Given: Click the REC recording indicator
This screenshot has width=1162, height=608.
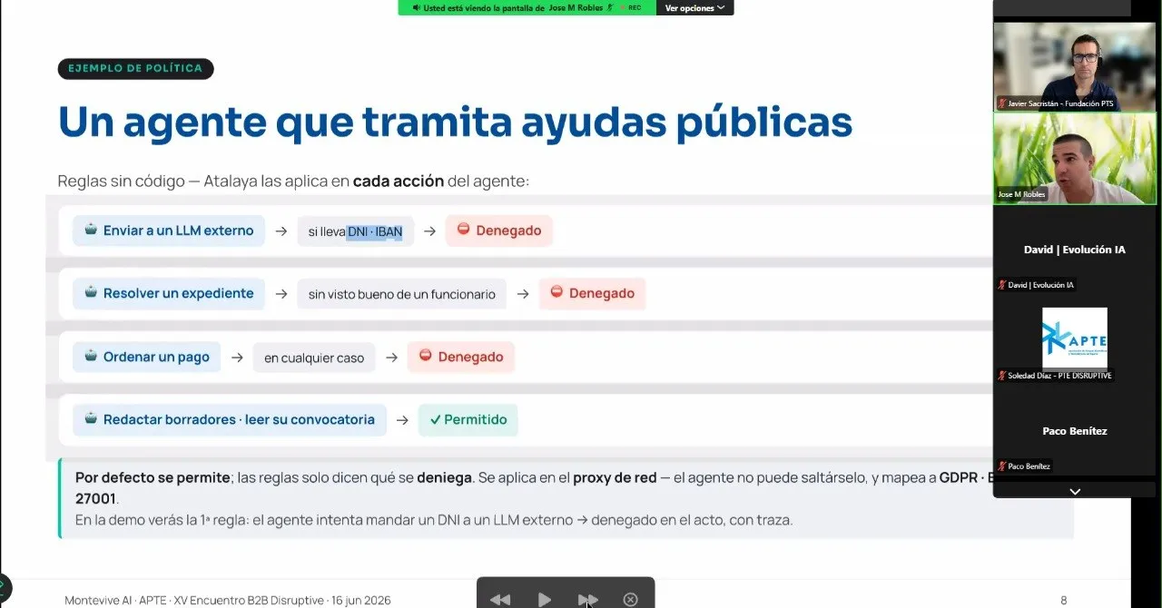Looking at the screenshot, I should coord(631,7).
